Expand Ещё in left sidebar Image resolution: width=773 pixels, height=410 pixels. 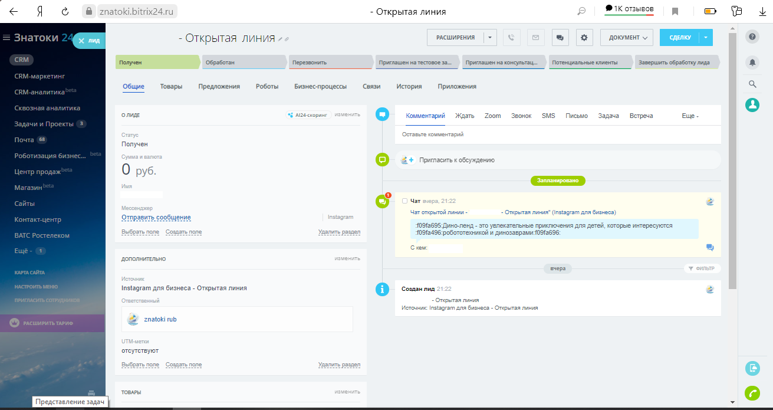pyautogui.click(x=23, y=251)
